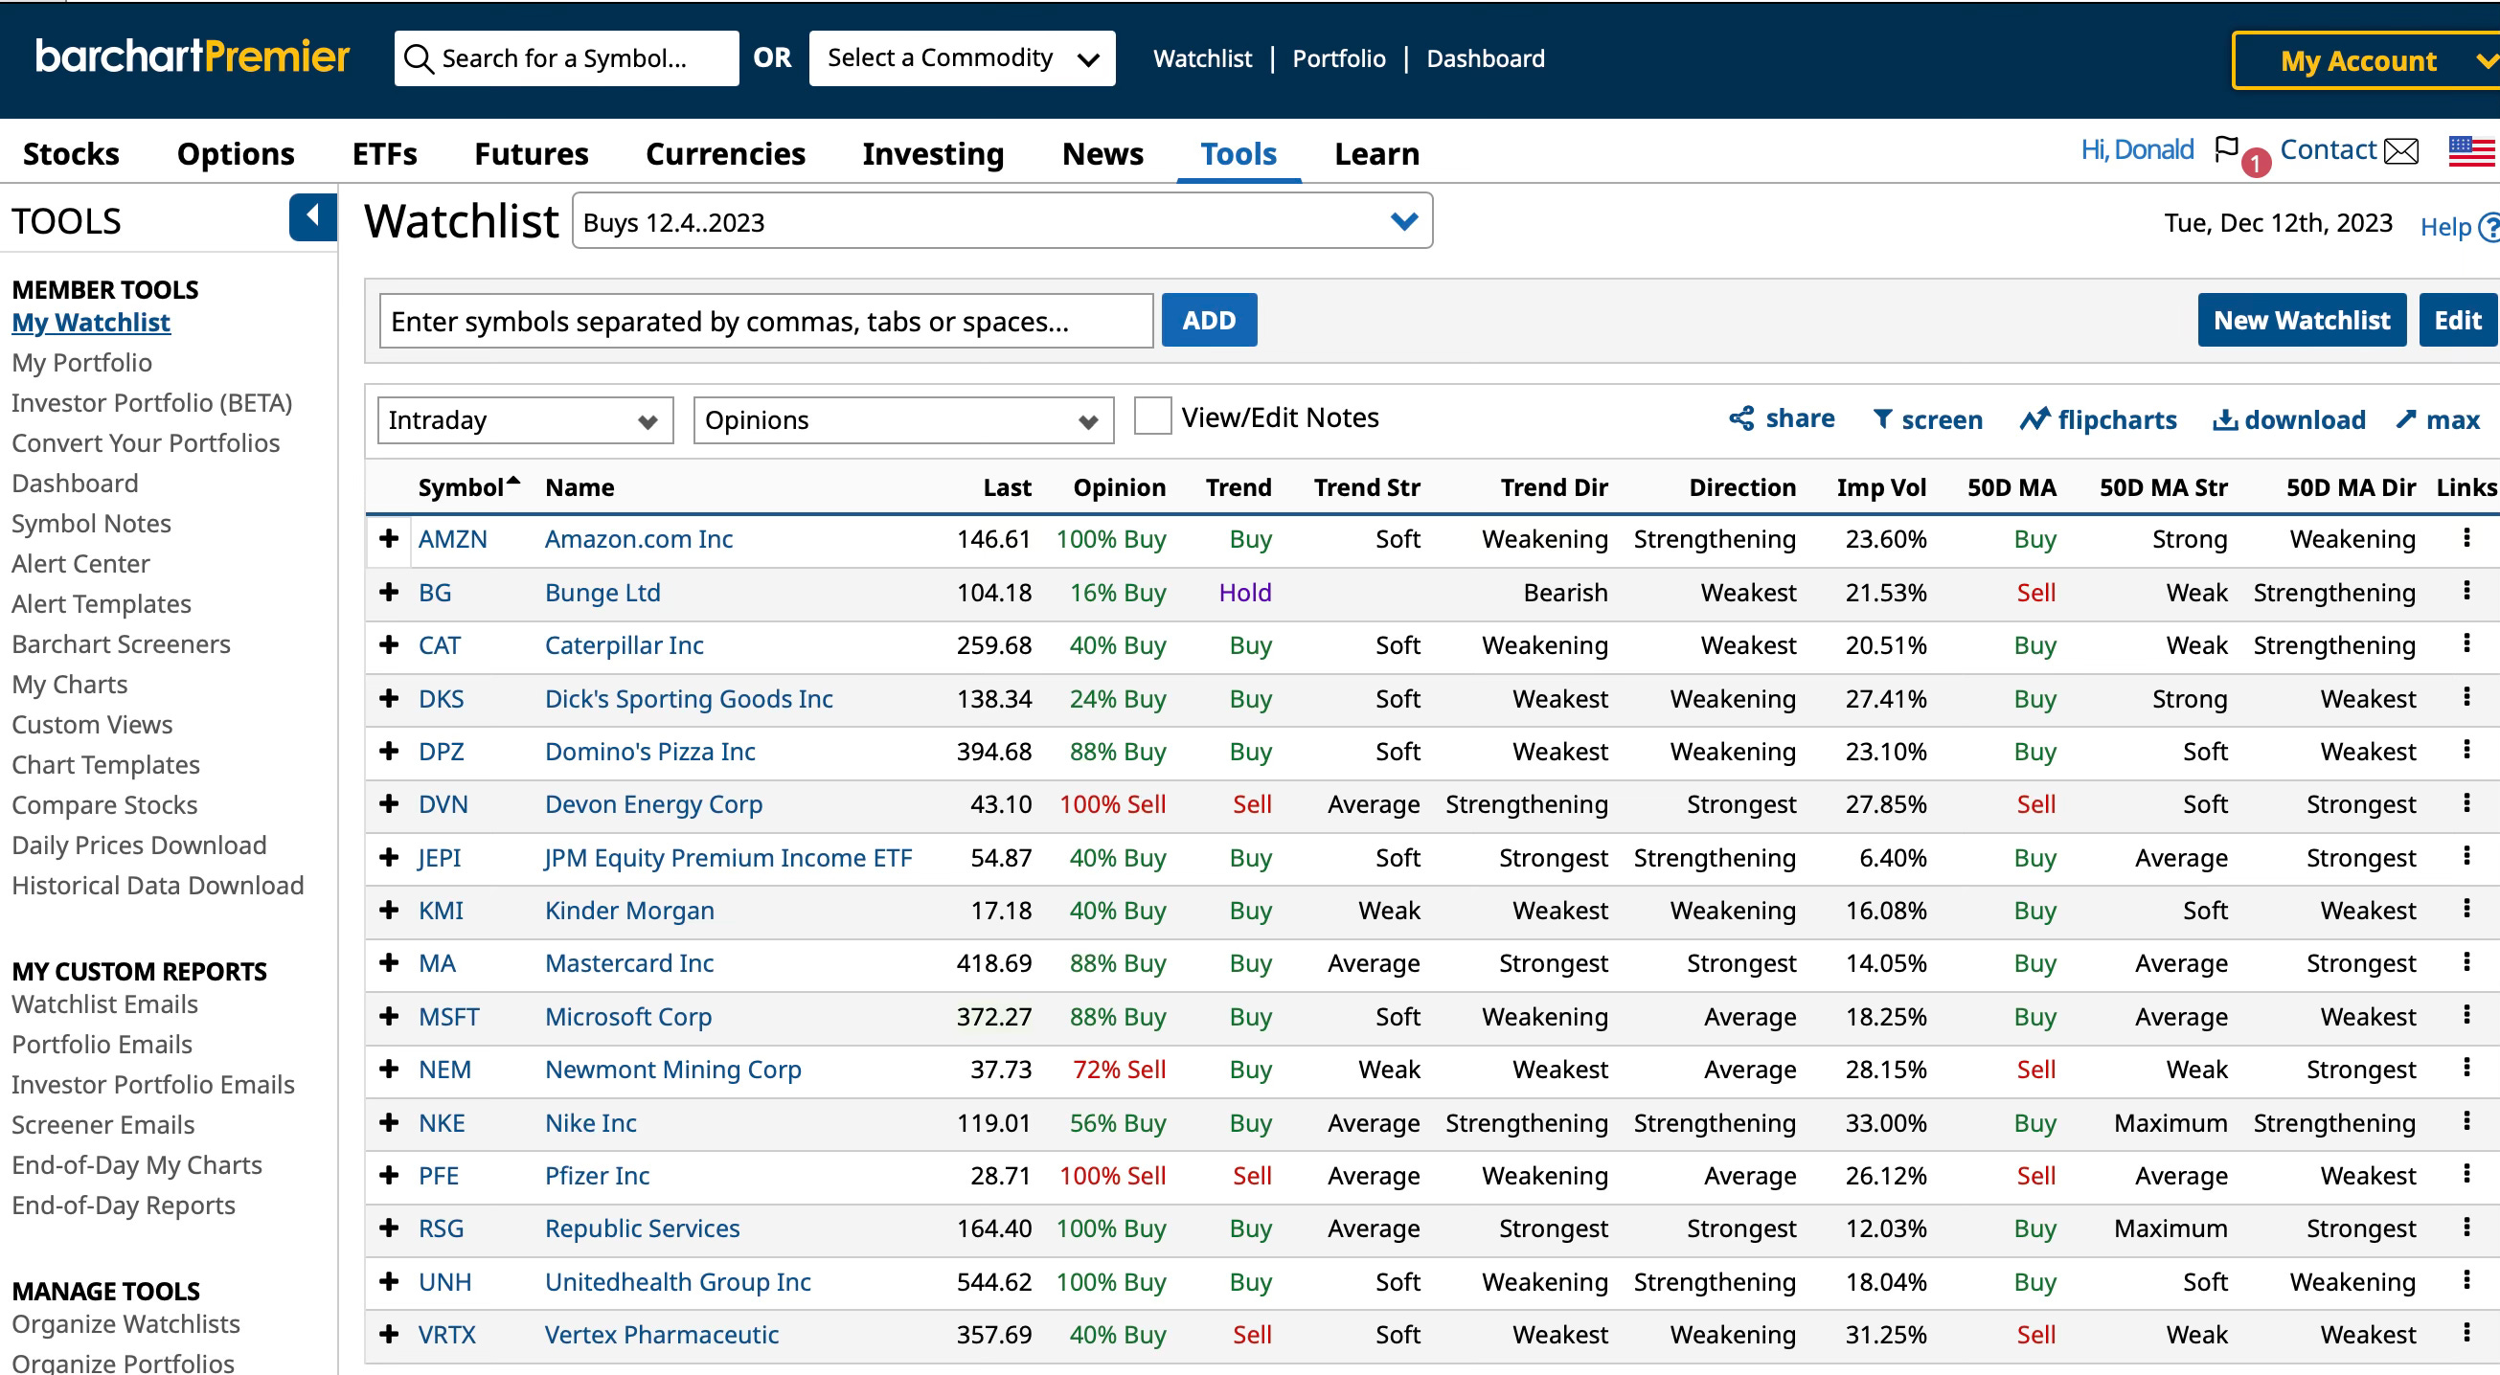2500x1375 pixels.
Task: Open the AMZN symbol link
Action: click(452, 538)
